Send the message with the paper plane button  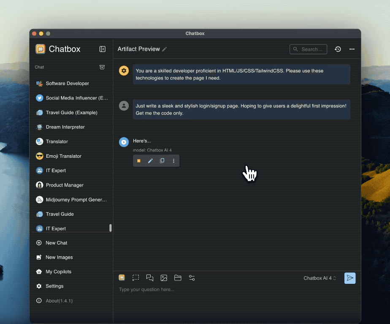pos(350,278)
